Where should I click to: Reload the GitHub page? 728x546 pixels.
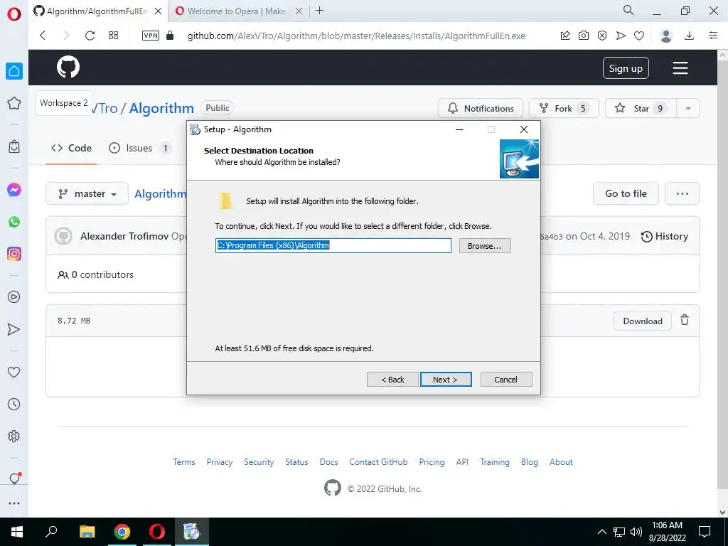[x=90, y=36]
